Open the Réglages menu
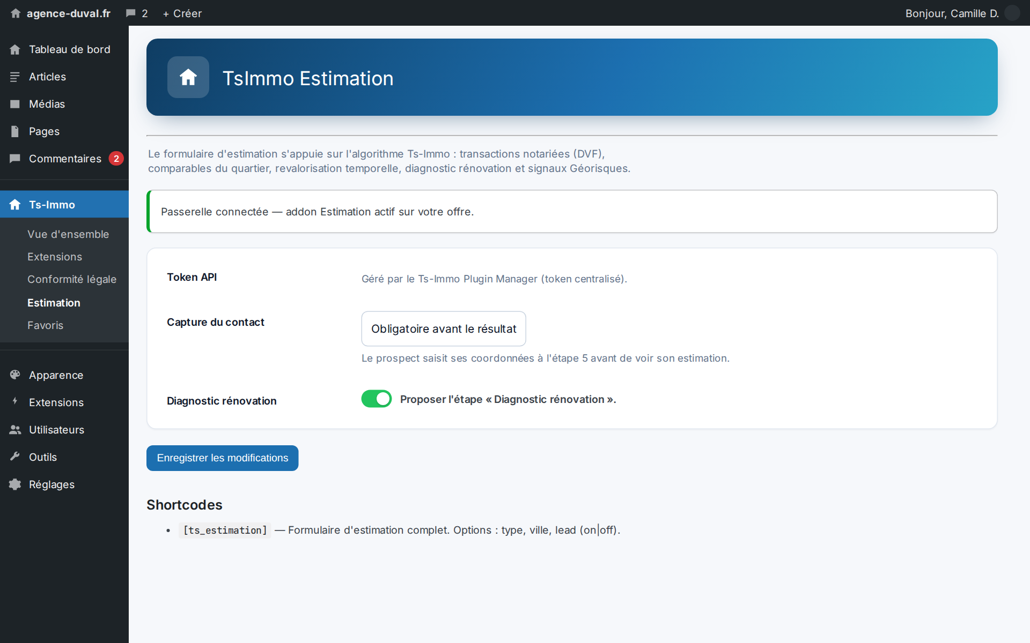The width and height of the screenshot is (1030, 643). coord(64,484)
